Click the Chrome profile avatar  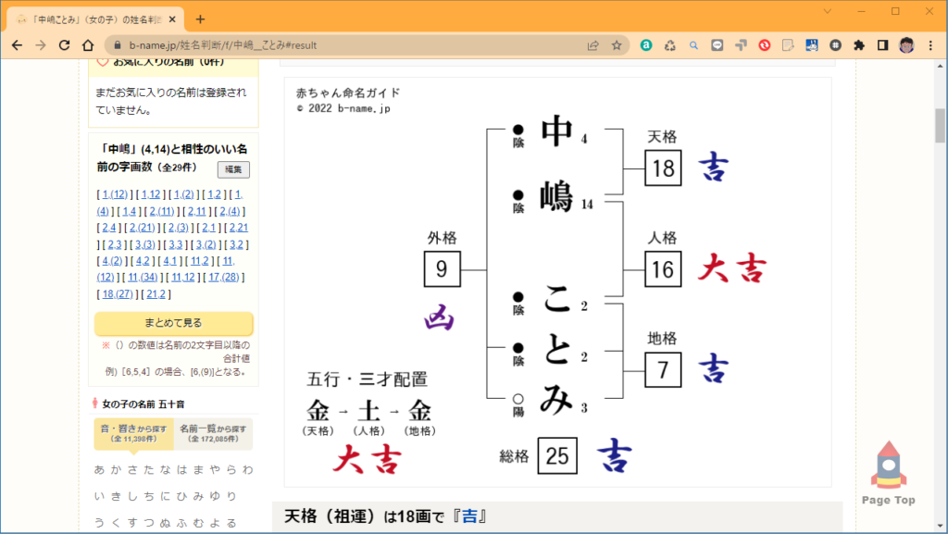(903, 43)
